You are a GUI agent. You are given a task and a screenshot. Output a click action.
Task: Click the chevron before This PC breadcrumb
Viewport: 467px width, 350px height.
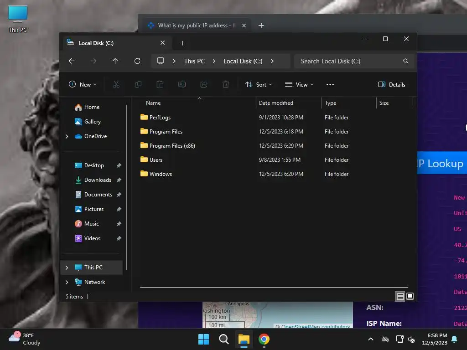tap(174, 61)
